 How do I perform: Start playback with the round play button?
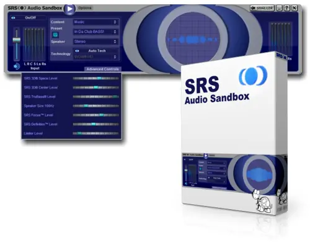69,9
